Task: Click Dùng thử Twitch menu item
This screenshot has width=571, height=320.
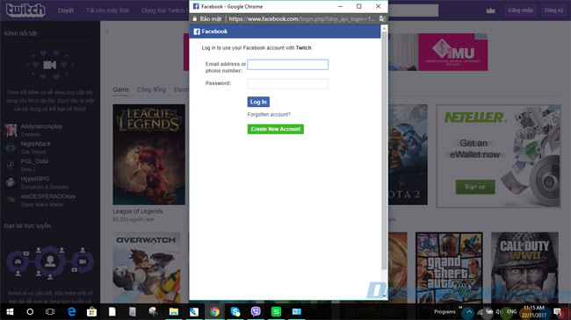Action: pos(164,11)
